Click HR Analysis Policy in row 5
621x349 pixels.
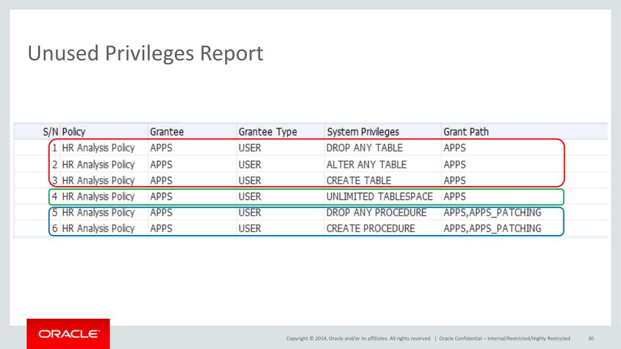point(99,213)
